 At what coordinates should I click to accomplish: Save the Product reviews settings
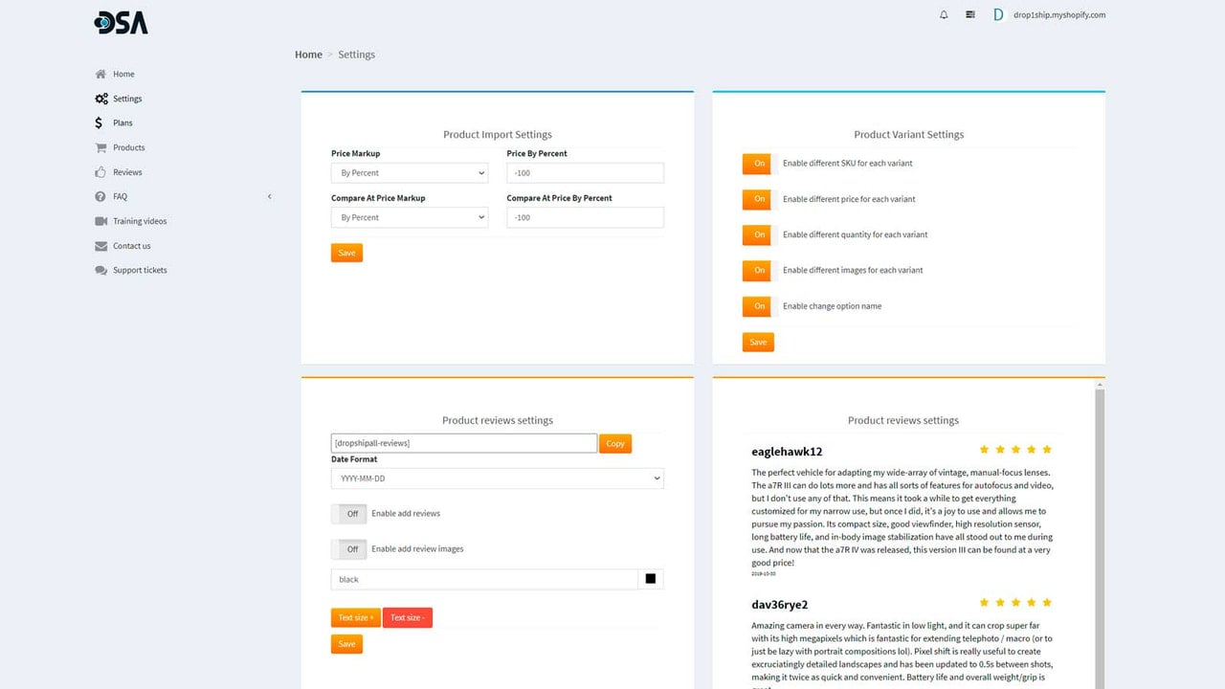click(346, 644)
